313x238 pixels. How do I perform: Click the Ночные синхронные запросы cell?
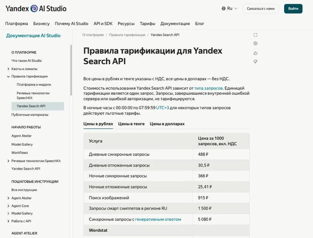coord(138,176)
